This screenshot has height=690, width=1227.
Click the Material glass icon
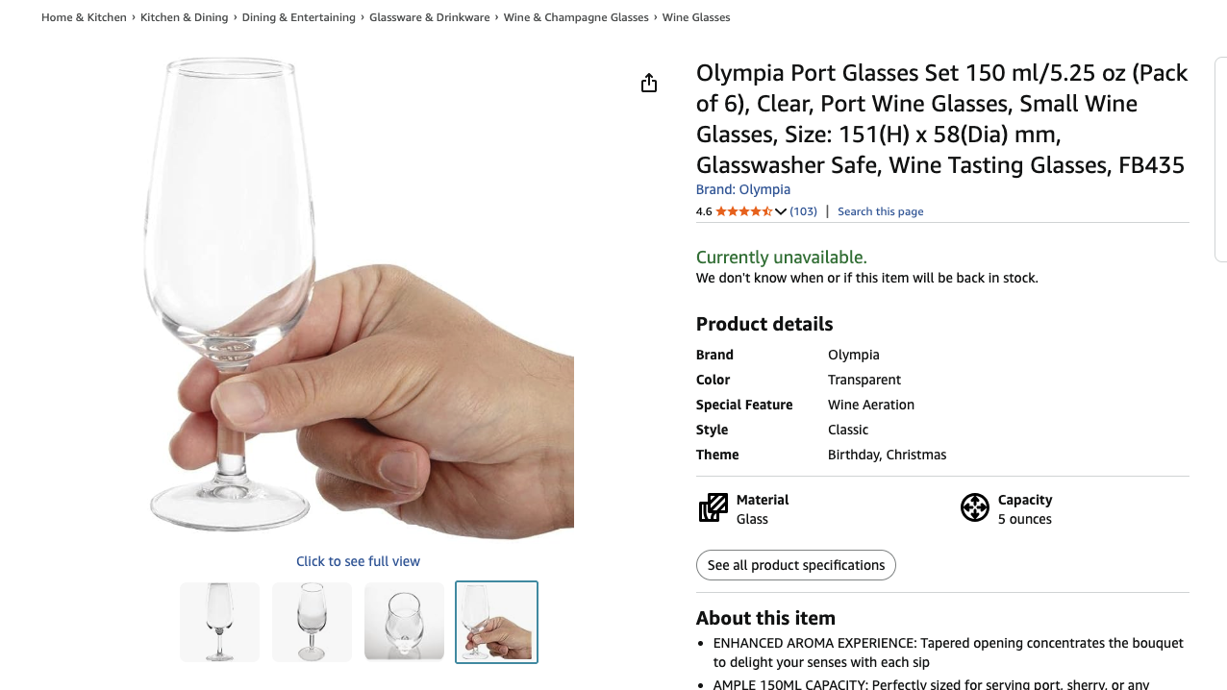(x=713, y=507)
